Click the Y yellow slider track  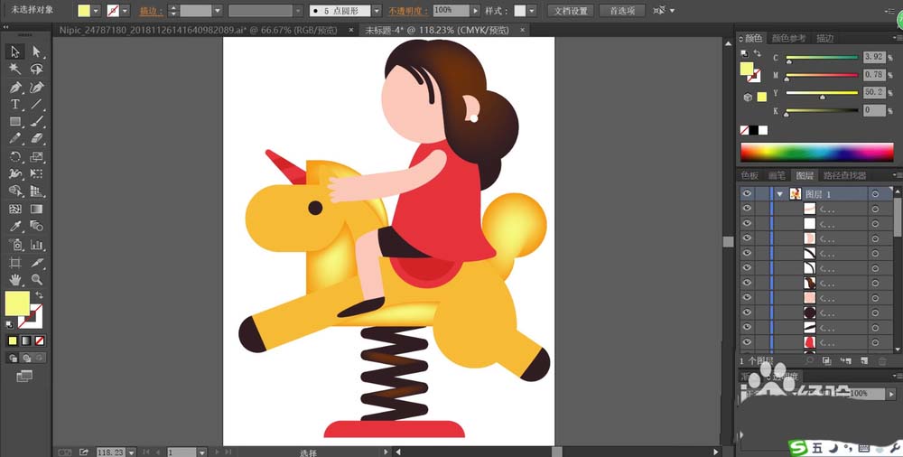[822, 93]
